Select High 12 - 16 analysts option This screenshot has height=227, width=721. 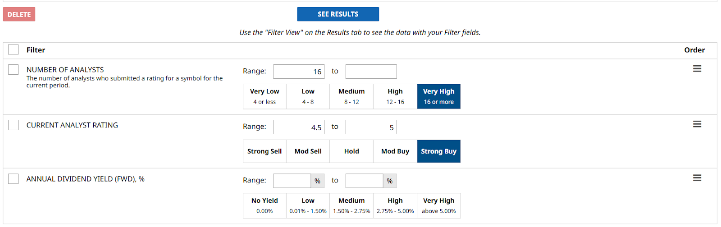pyautogui.click(x=395, y=96)
